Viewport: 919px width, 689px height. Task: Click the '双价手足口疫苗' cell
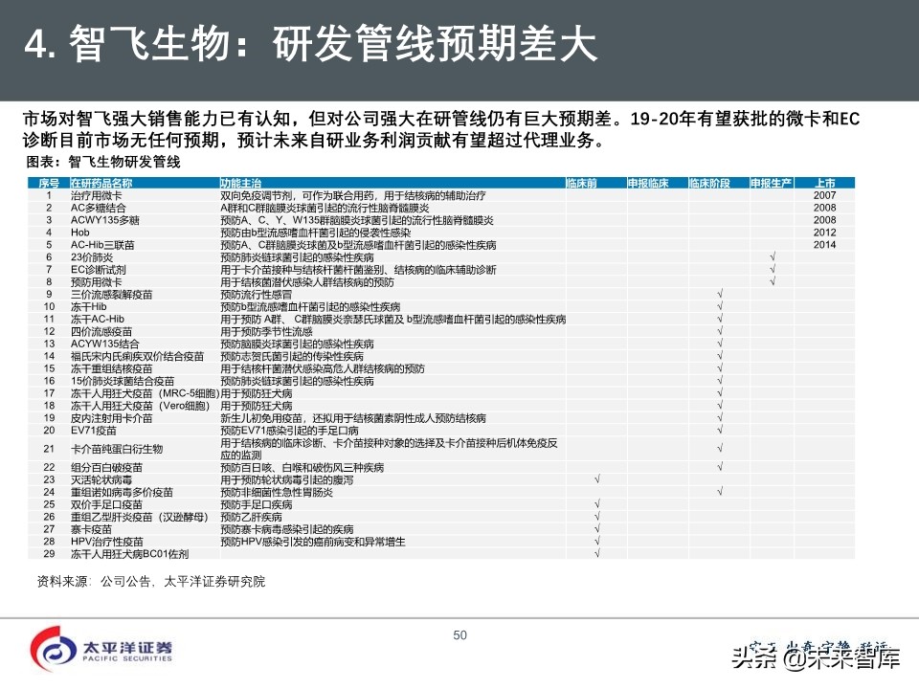pyautogui.click(x=106, y=504)
